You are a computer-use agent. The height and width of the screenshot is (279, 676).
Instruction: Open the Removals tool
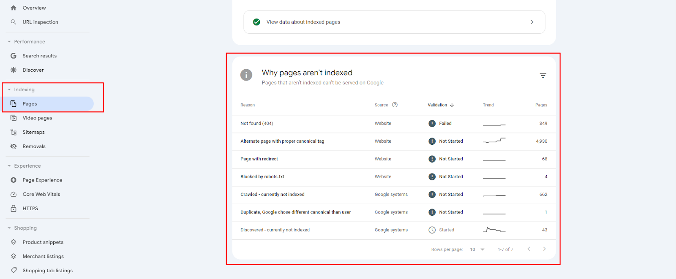(x=34, y=146)
